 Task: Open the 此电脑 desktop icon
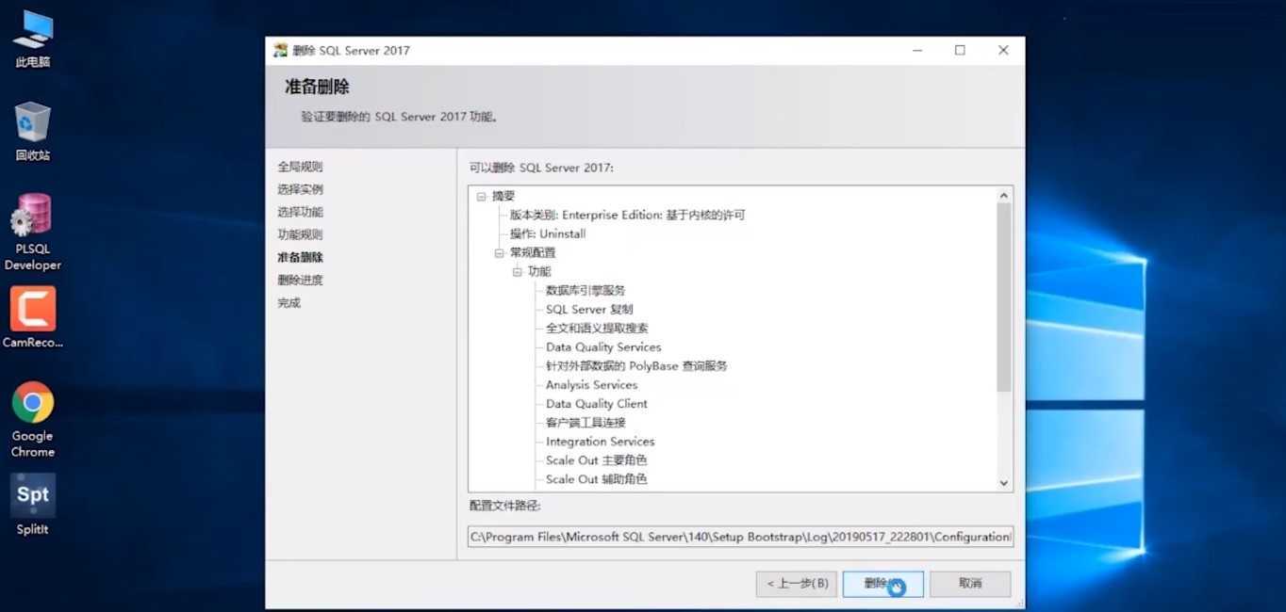(33, 39)
